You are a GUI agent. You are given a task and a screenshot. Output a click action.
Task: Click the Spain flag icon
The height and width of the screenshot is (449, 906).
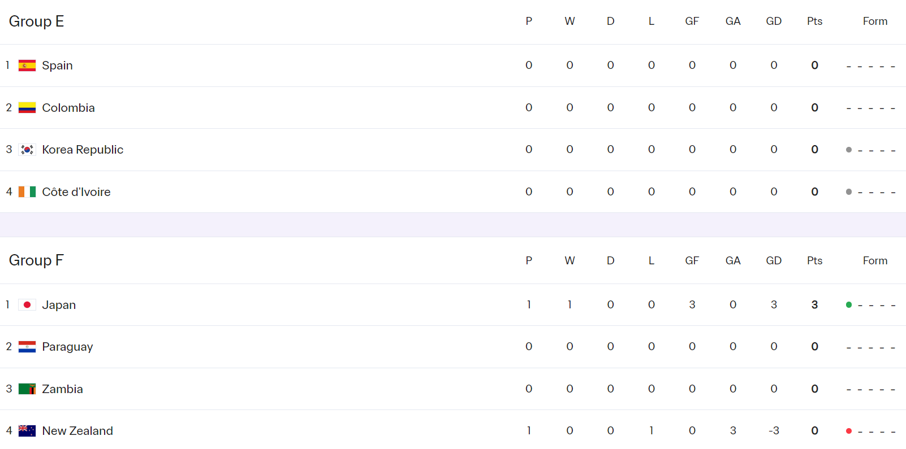click(x=27, y=66)
